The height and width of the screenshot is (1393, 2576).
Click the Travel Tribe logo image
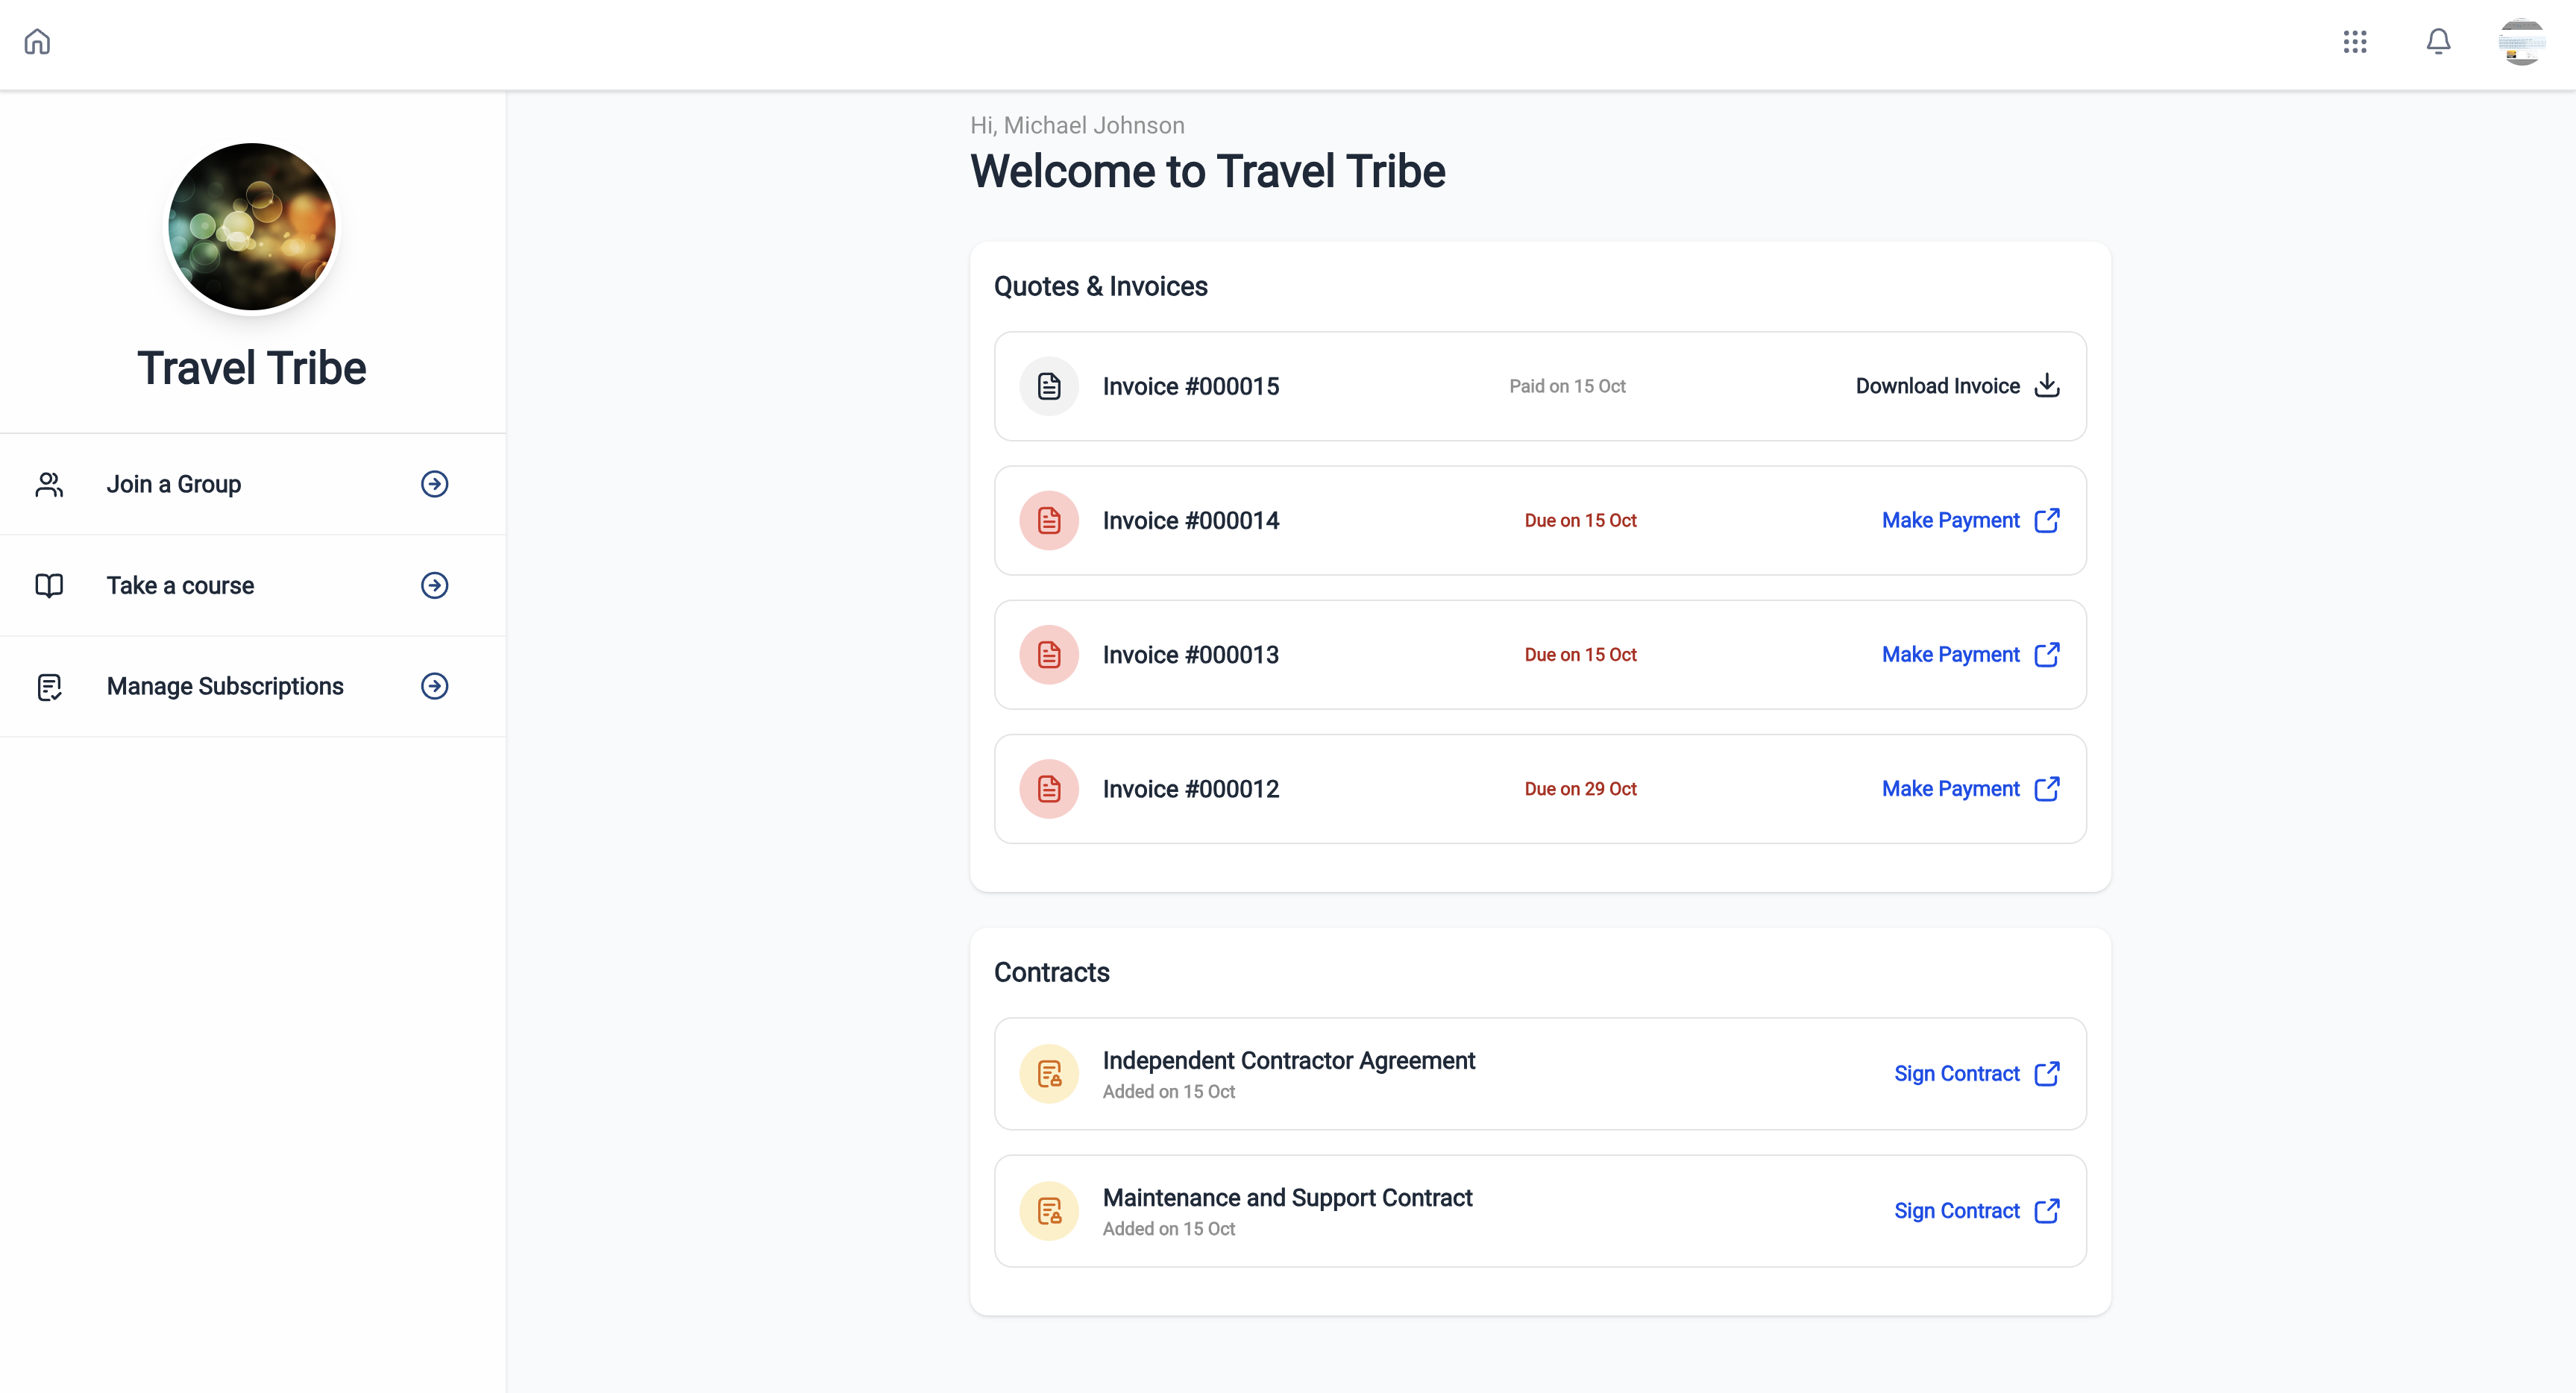tap(252, 227)
